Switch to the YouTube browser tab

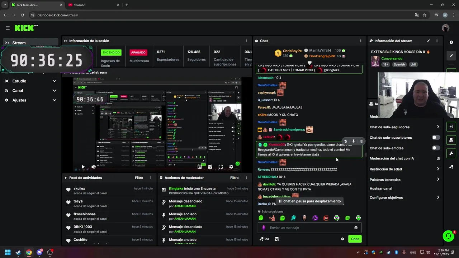tap(93, 5)
